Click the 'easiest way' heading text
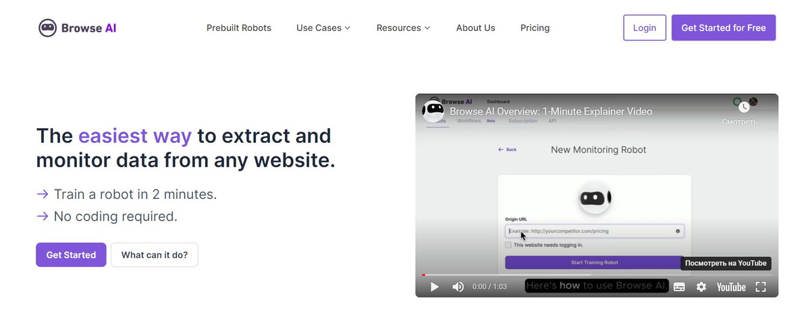This screenshot has width=810, height=331. tap(135, 136)
